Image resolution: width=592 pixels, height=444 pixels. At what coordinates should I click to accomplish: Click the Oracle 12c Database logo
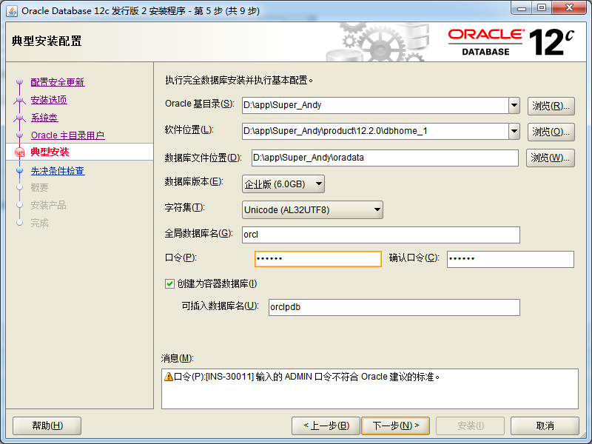[x=511, y=42]
